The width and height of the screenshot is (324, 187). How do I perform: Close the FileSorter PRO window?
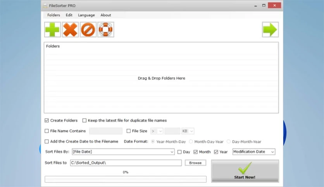tap(274, 5)
